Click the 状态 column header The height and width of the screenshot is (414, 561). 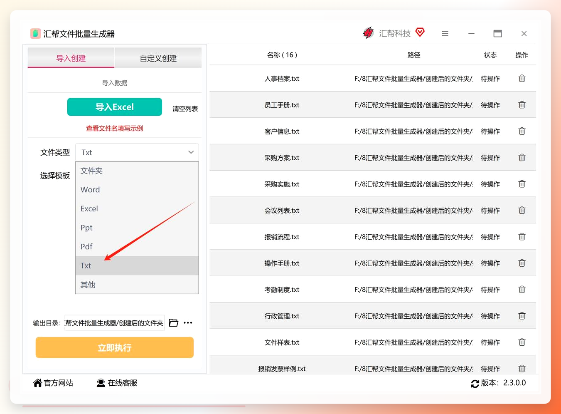490,55
